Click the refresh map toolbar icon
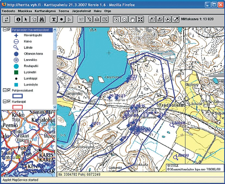225x184 pixels. (7, 19)
